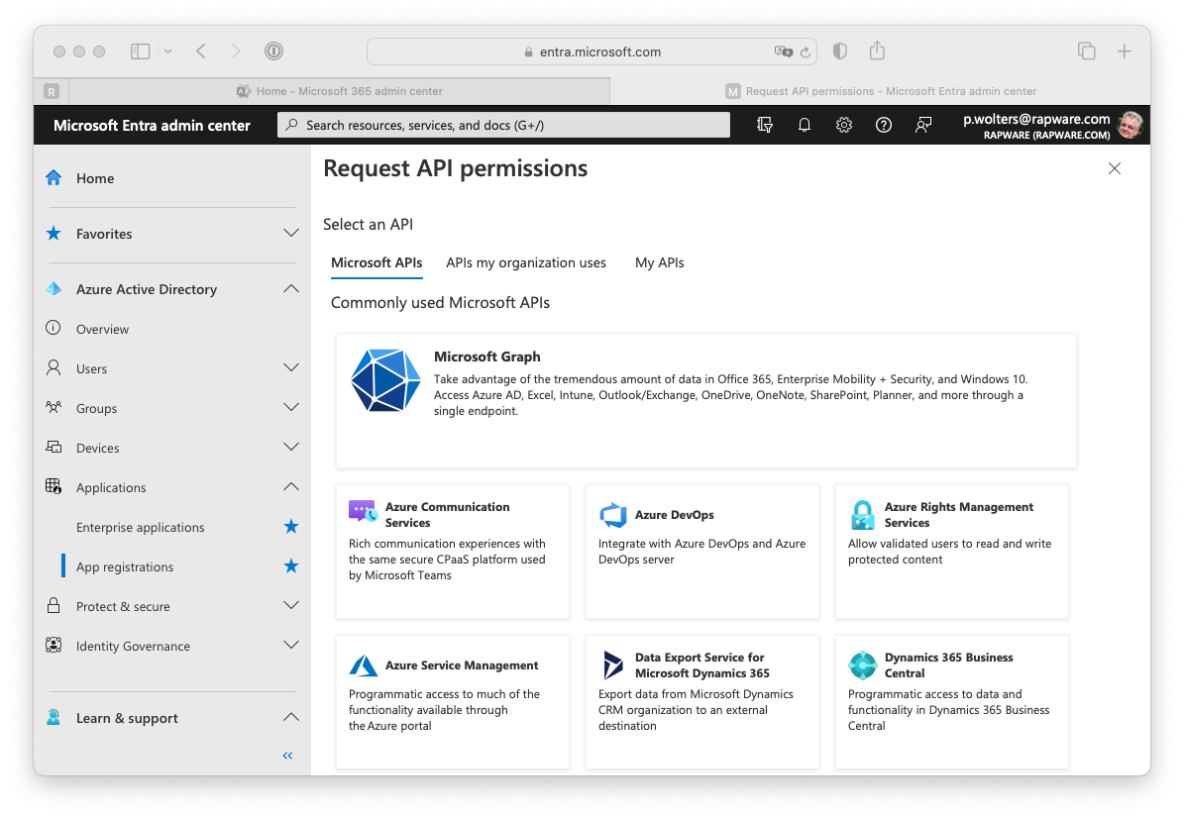Select Request API permissions browser tab
Screen dimensions: 1184x817
click(x=881, y=91)
